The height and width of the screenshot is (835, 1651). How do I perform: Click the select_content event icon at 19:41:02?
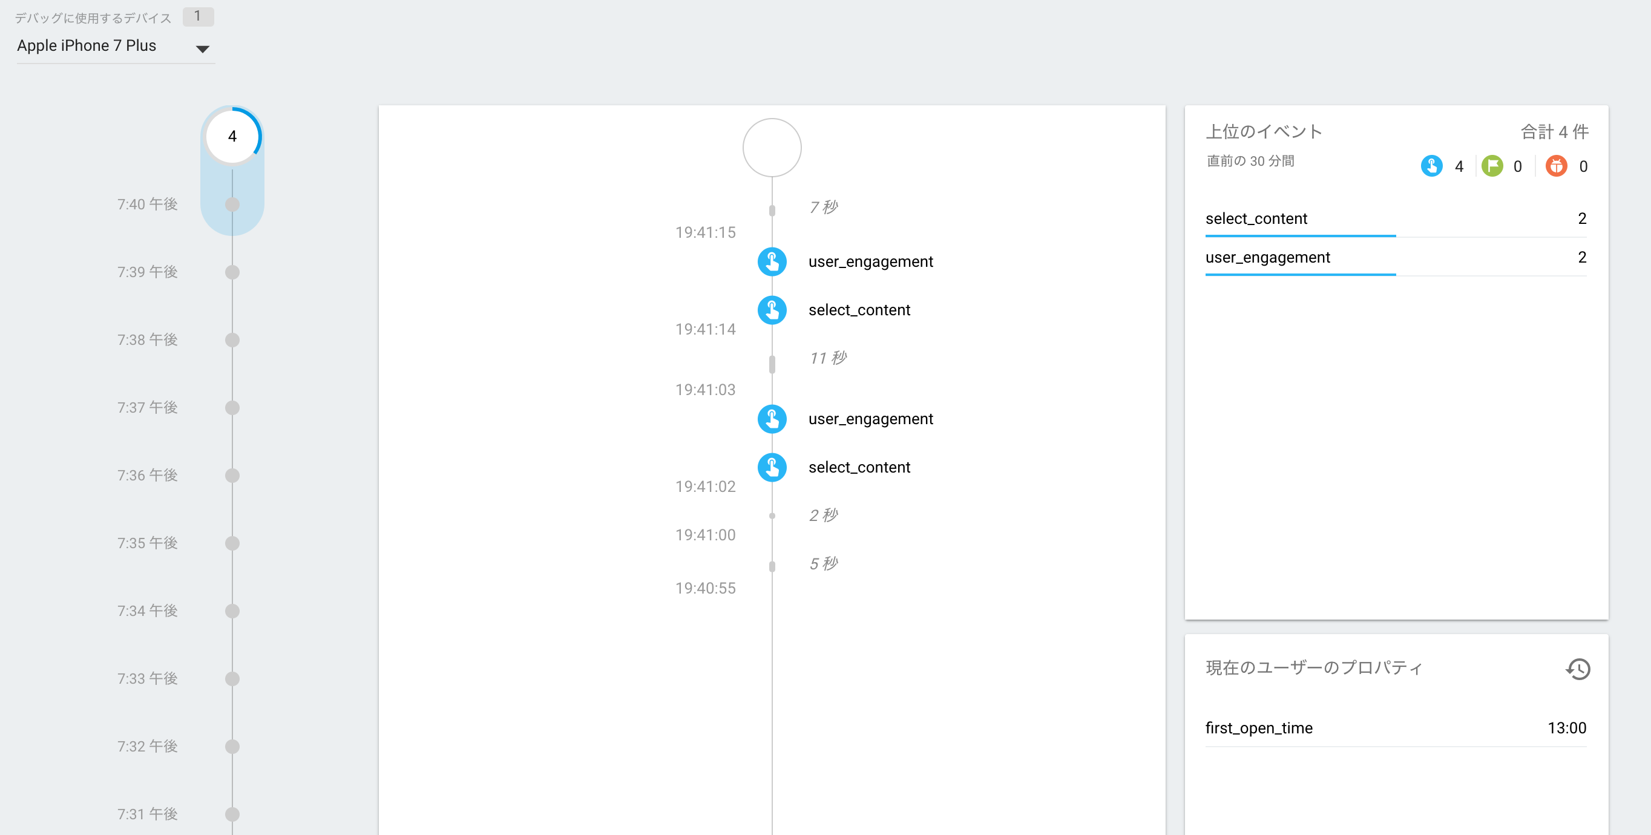772,468
